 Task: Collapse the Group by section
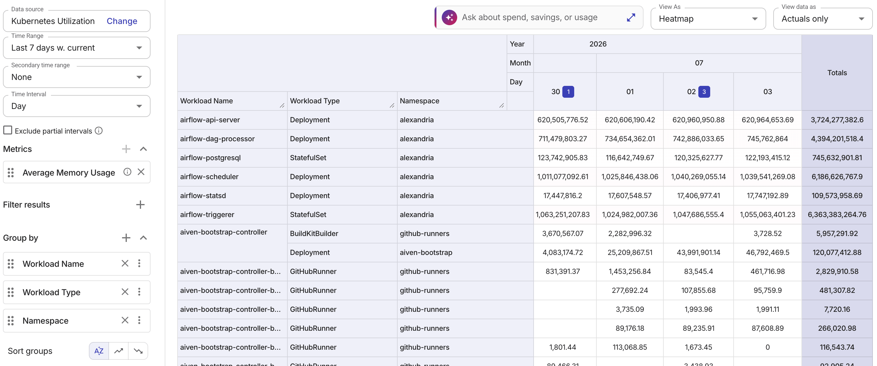[143, 237]
